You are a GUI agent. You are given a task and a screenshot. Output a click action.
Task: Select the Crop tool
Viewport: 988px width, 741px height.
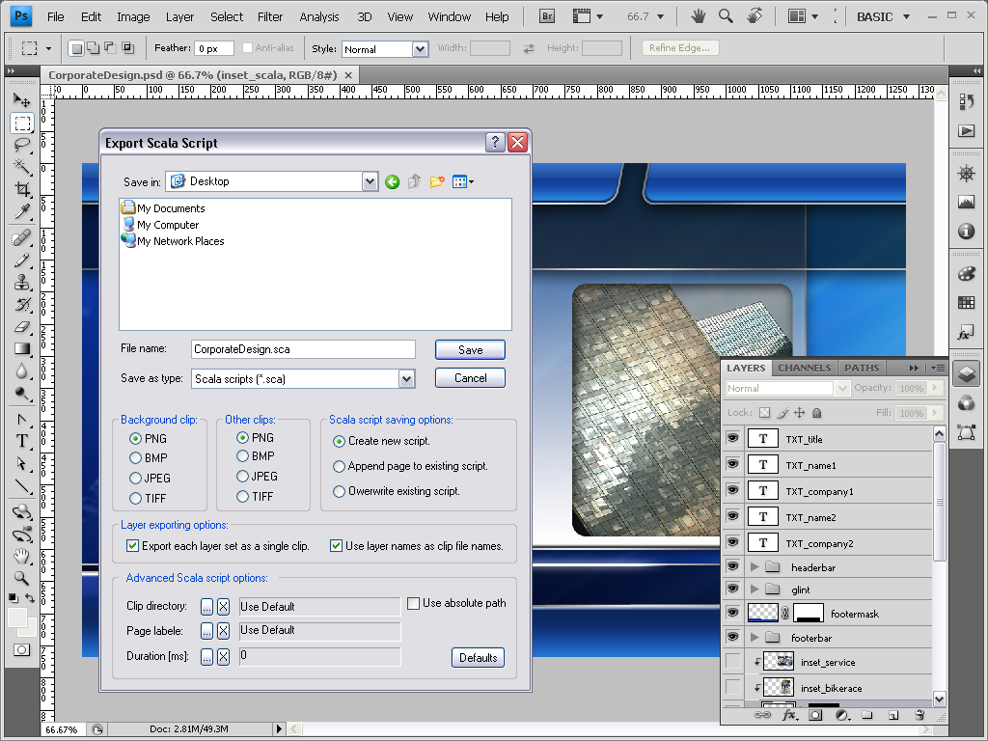(21, 189)
